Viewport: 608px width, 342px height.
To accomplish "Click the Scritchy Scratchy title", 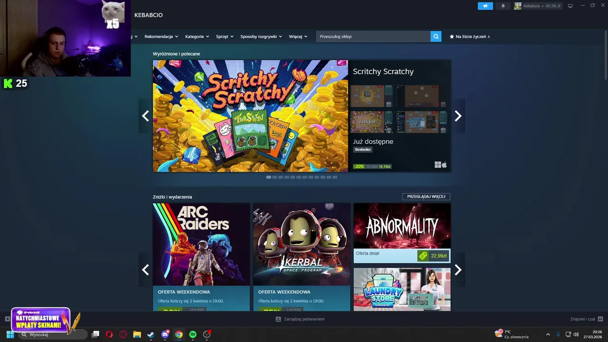I will pyautogui.click(x=383, y=71).
